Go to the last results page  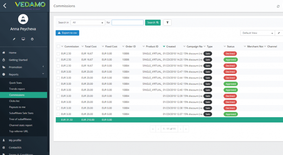186,129
